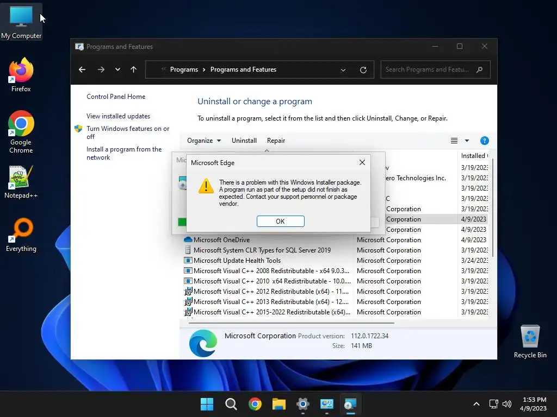
Task: Open network status in system tray
Action: click(493, 403)
